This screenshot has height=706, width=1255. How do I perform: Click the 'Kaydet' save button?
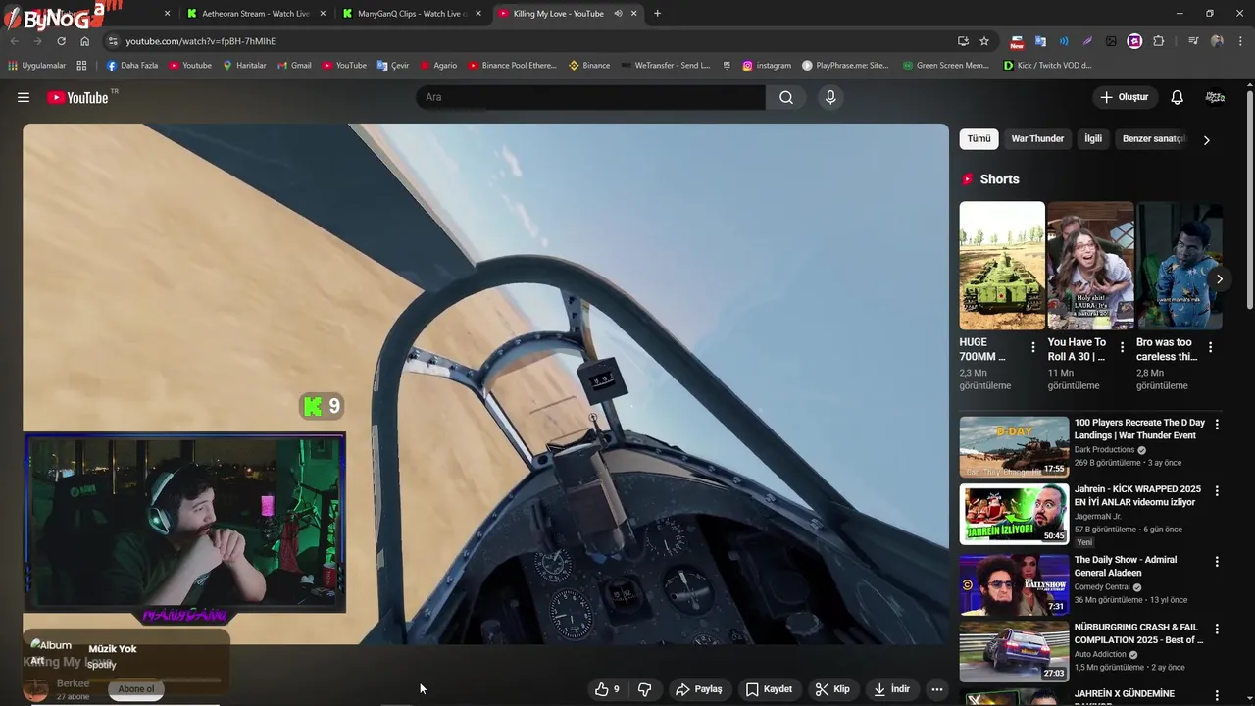[x=769, y=689]
